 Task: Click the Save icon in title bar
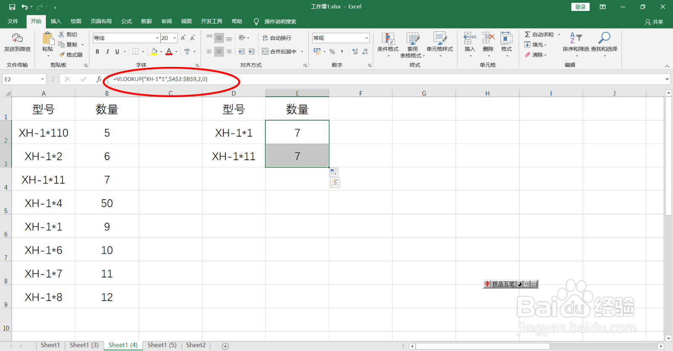(x=12, y=7)
